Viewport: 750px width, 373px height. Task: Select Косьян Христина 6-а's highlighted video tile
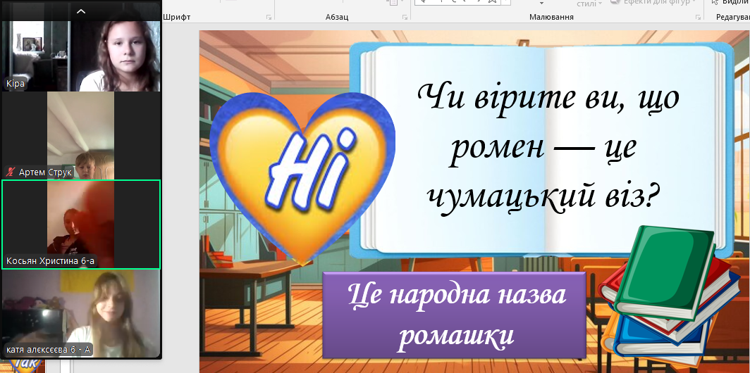[x=81, y=225]
